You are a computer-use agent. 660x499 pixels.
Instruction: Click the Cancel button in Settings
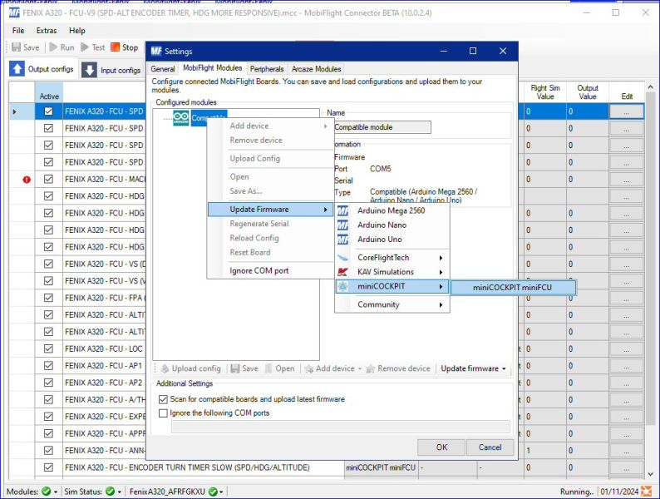coord(490,447)
